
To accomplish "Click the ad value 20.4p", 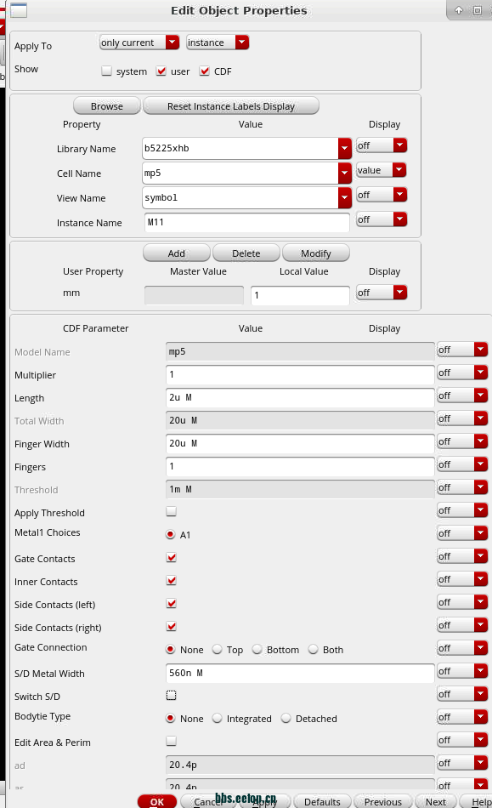I will coord(300,765).
